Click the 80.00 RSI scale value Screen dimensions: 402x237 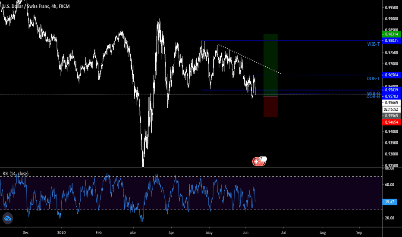pos(389,168)
